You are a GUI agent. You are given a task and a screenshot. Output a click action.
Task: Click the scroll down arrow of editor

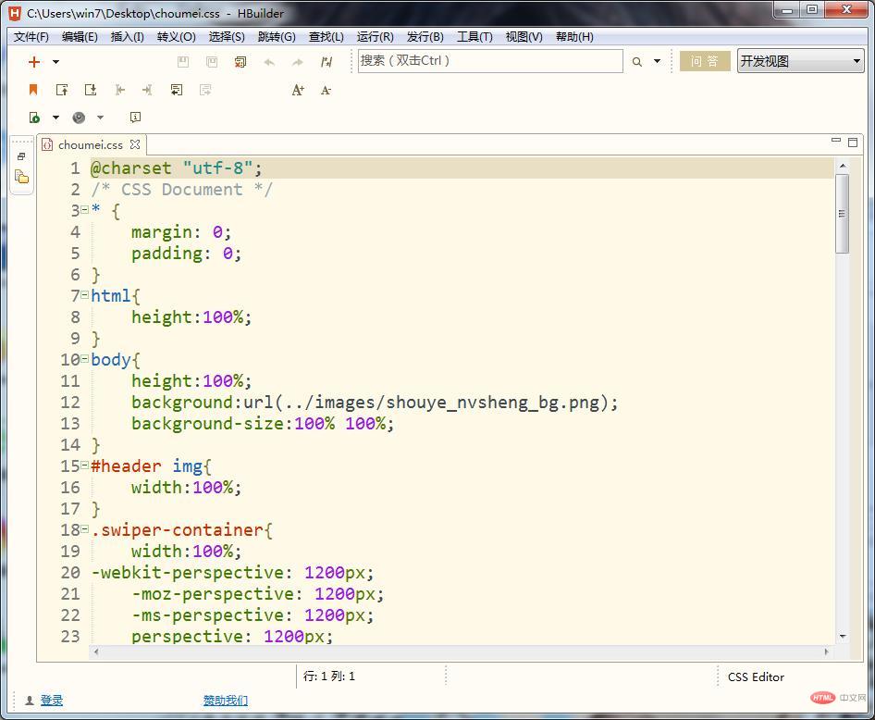point(843,637)
